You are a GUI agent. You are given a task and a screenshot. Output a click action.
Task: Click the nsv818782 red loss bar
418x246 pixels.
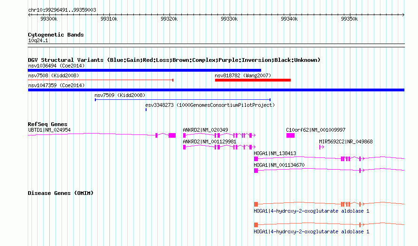coord(253,80)
